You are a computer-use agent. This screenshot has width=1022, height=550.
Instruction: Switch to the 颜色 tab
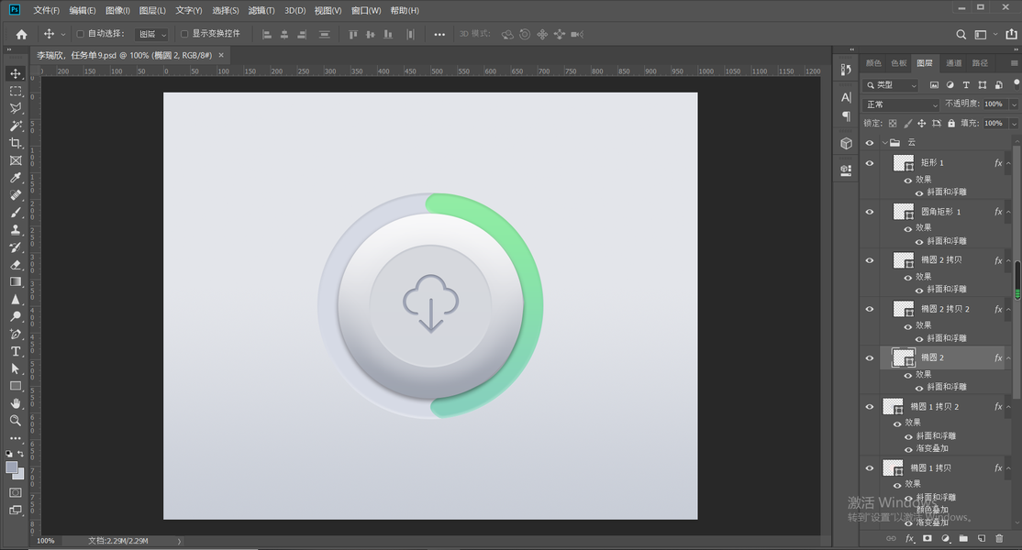873,63
